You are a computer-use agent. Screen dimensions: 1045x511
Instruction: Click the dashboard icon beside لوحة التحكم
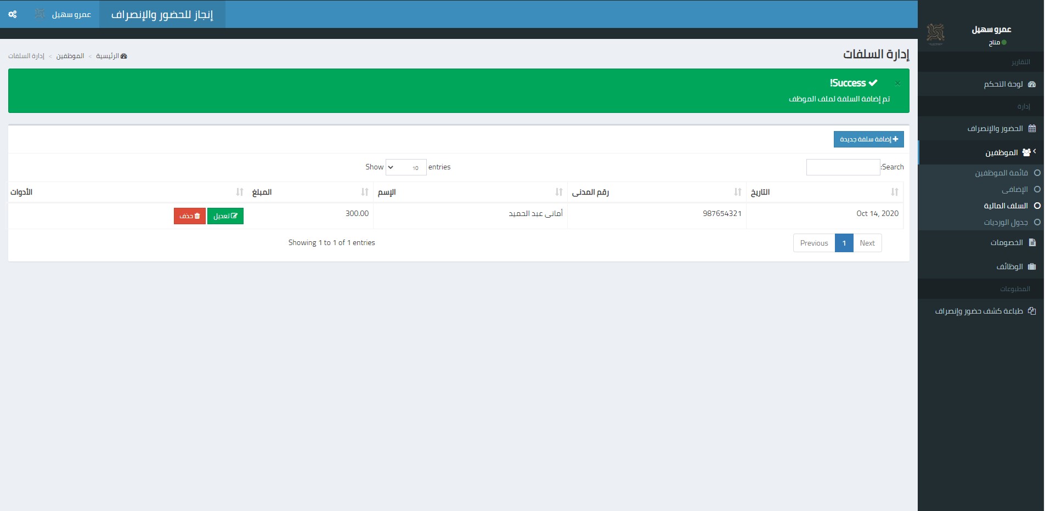point(1032,84)
